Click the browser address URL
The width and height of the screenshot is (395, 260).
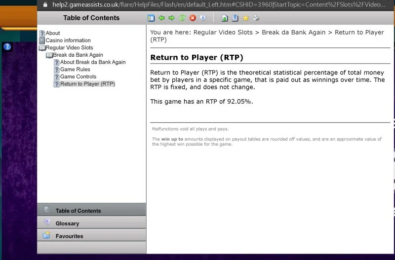[219, 4]
